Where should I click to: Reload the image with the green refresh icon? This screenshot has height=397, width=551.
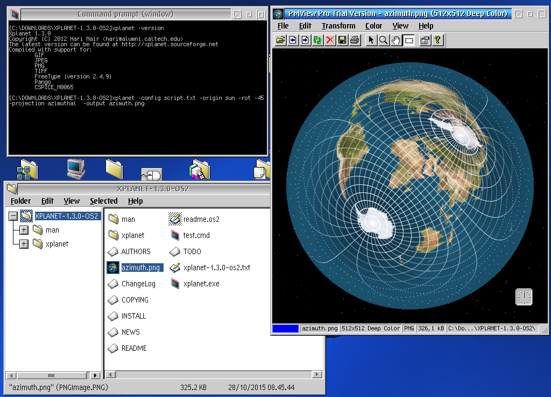pos(316,40)
